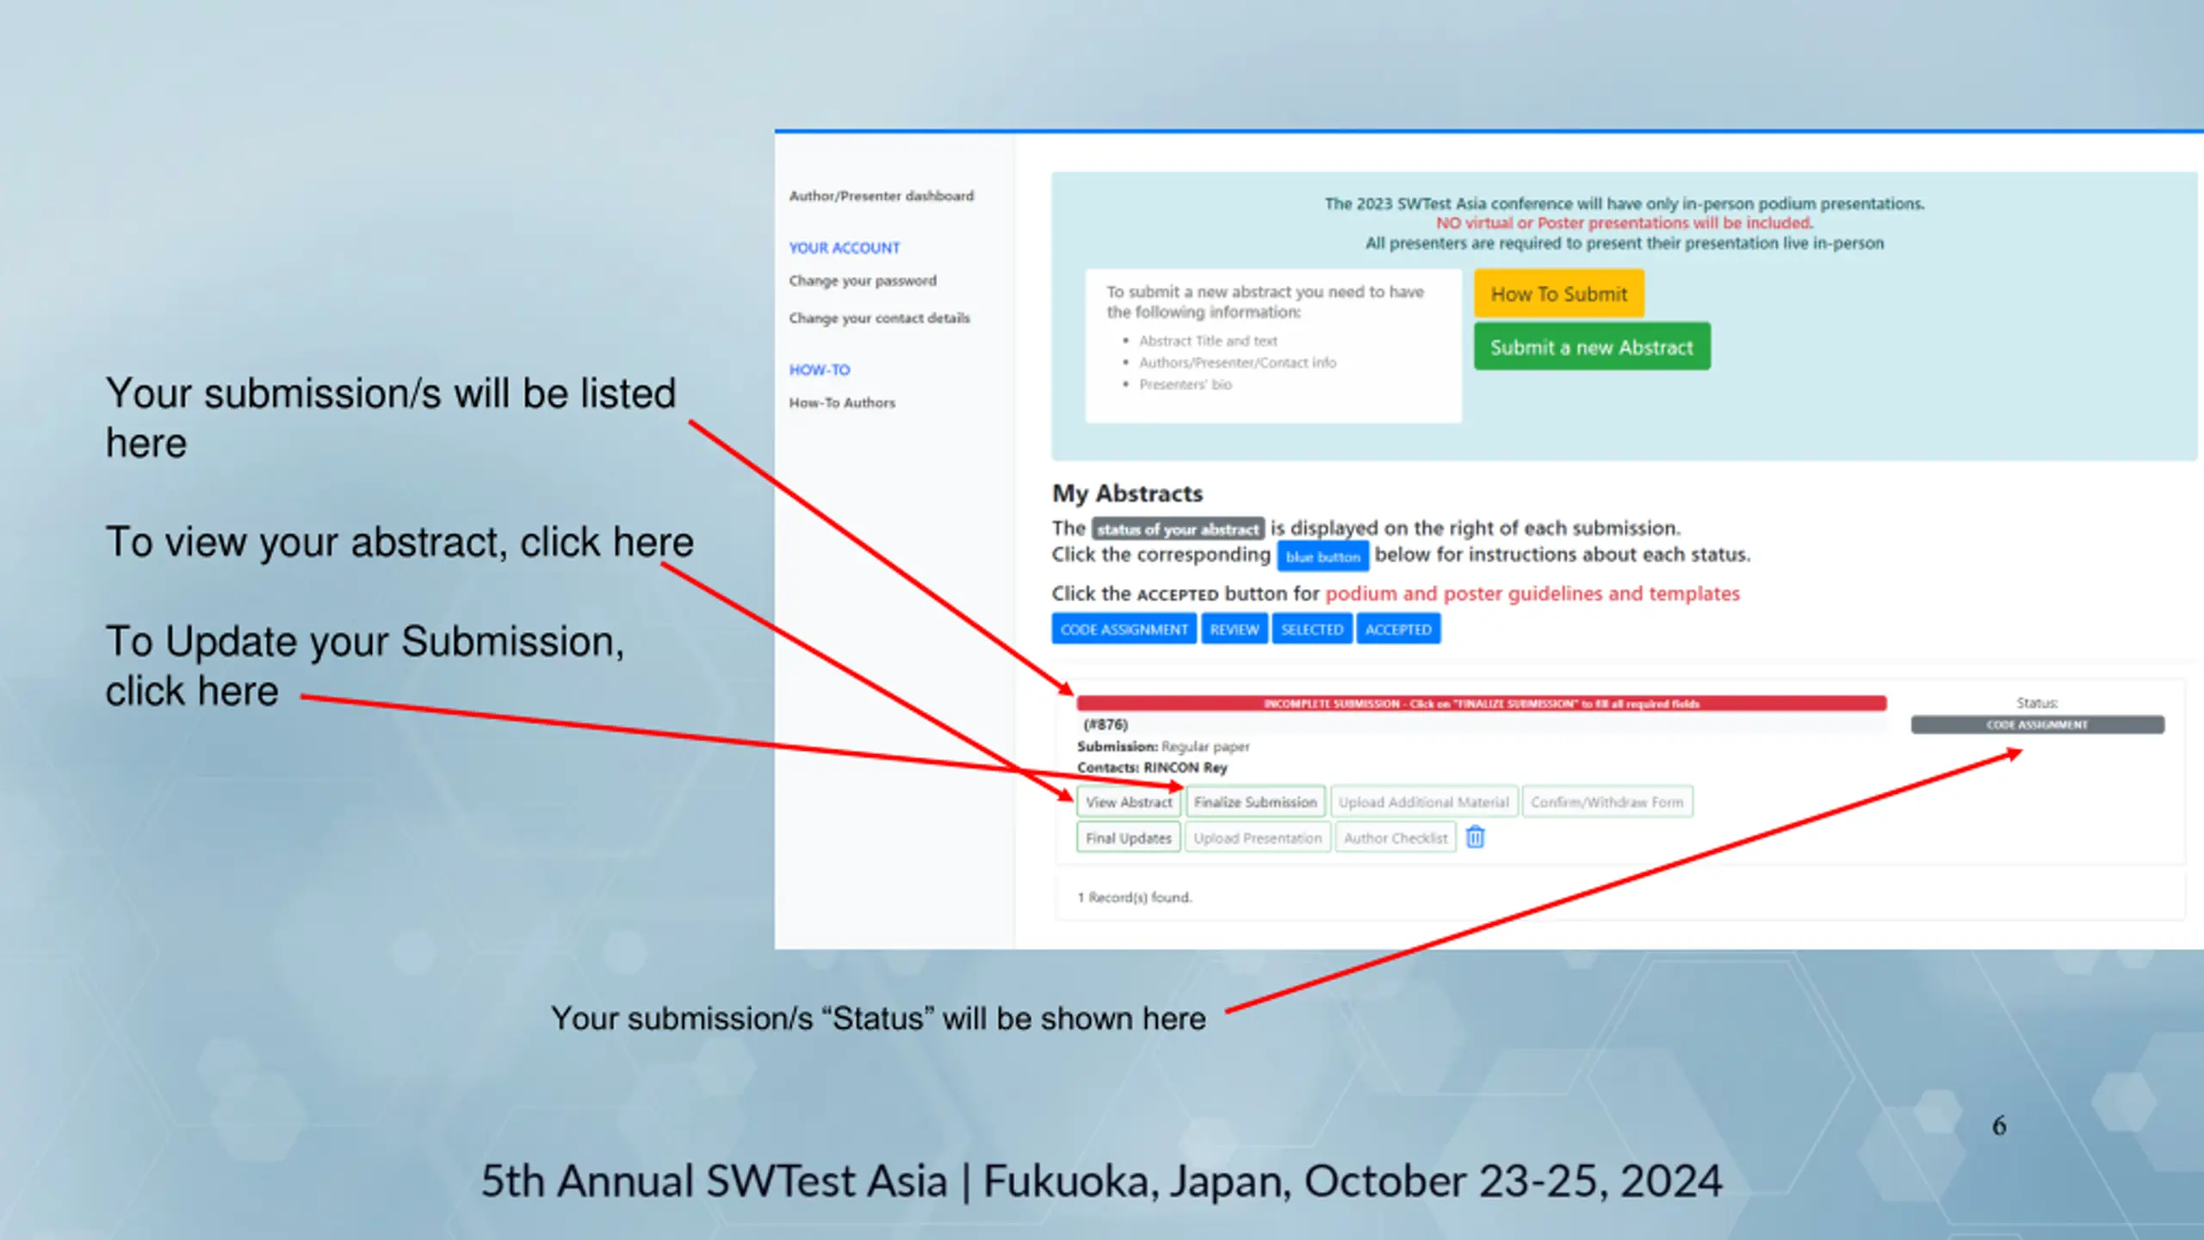
Task: Click the red incomplete submission banner
Action: click(1481, 704)
